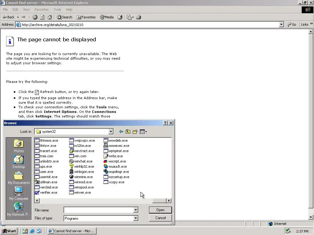Open the View Menu icon in Browse dialog
This screenshot has width=314, height=235.
[x=143, y=132]
